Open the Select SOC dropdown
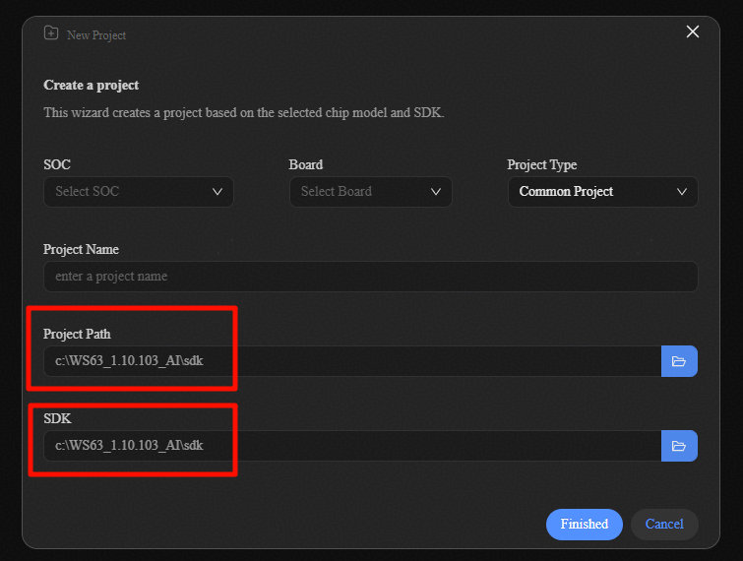Viewport: 743px width, 561px height. tap(138, 192)
